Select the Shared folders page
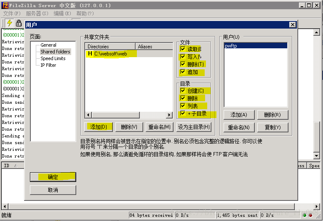The image size is (323, 221). pos(55,52)
